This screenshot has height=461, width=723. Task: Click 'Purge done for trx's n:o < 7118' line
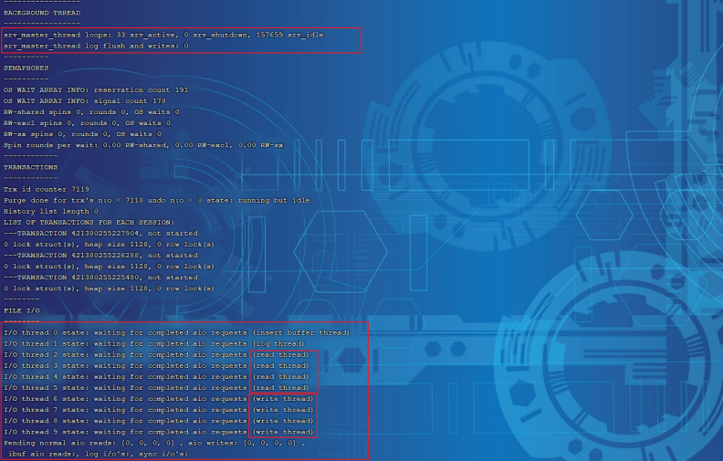tap(157, 201)
